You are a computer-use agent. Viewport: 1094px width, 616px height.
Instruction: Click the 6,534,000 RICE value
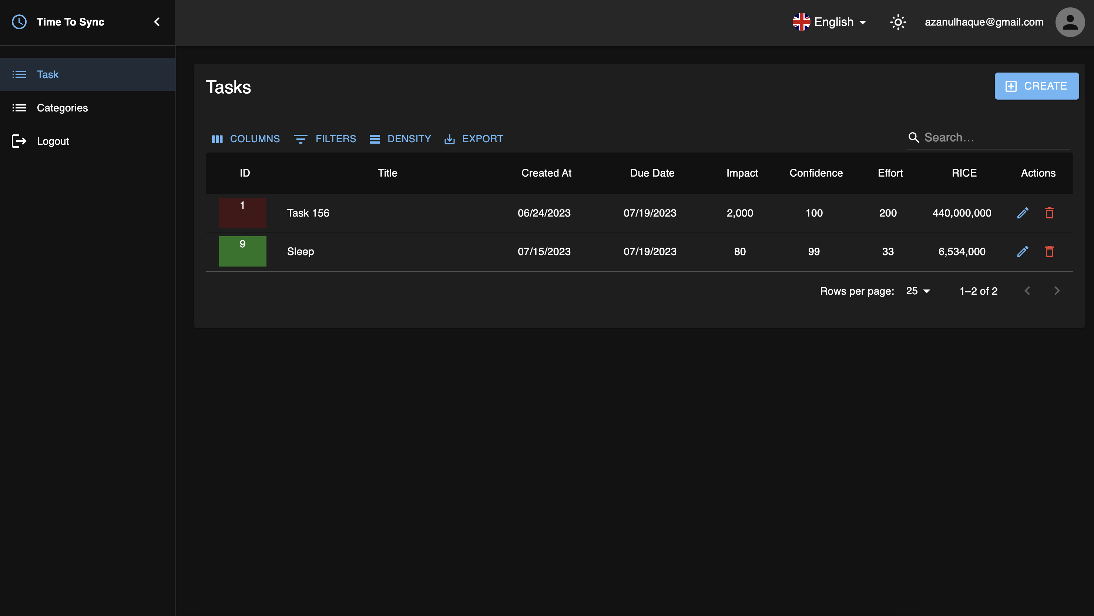[x=962, y=252]
